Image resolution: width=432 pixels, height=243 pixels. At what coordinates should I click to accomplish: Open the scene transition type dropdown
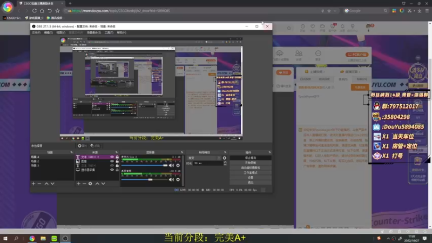point(204,158)
